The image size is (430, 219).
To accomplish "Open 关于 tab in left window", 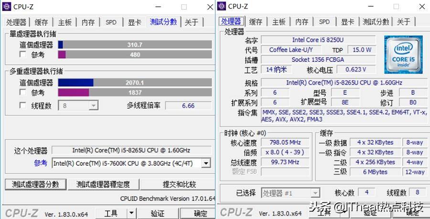I will point(192,22).
